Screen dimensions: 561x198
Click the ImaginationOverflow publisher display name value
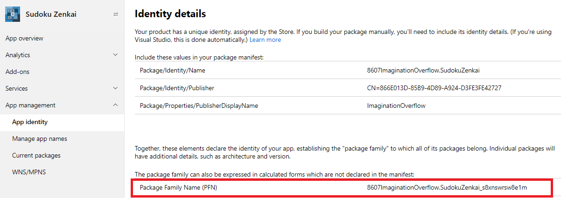coord(396,106)
